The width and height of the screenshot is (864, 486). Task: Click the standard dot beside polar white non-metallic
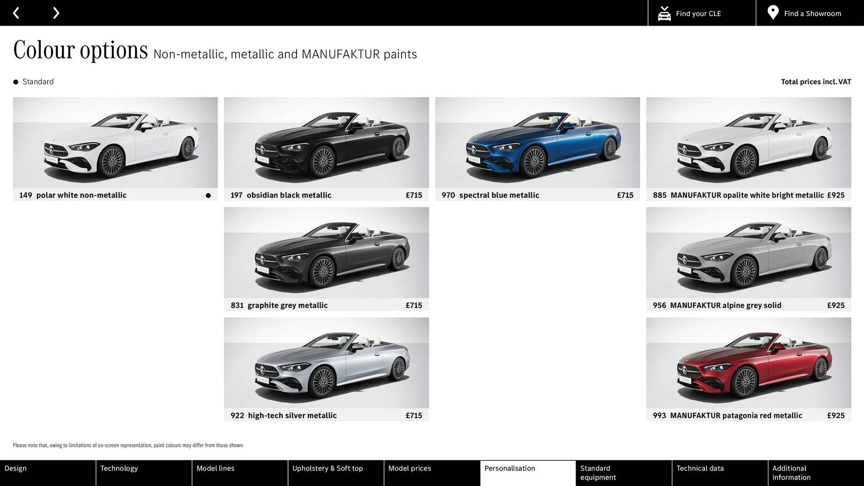click(208, 195)
